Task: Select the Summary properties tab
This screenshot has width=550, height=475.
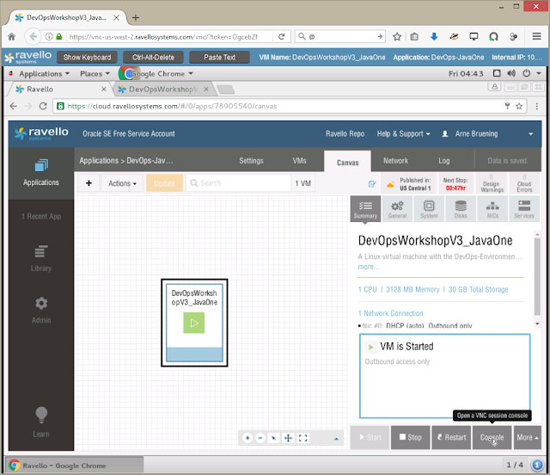Action: pyautogui.click(x=365, y=209)
